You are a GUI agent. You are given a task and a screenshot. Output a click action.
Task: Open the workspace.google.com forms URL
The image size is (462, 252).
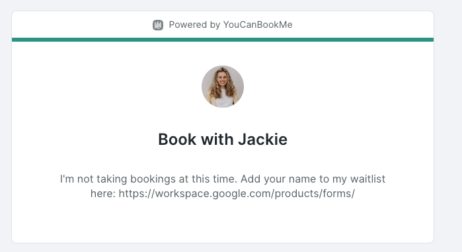(x=237, y=194)
